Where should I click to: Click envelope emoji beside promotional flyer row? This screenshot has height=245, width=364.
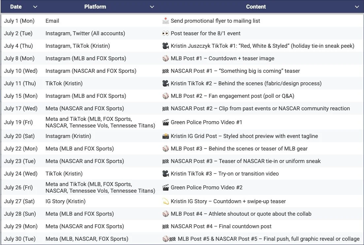point(166,21)
